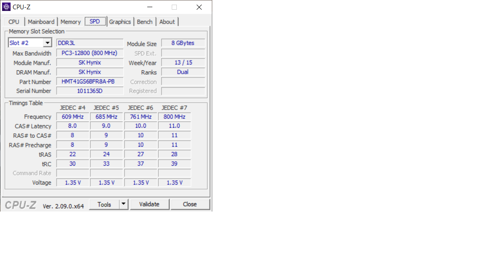
Task: Click the DRAM Manuf. SK Hynix value
Action: 90,72
